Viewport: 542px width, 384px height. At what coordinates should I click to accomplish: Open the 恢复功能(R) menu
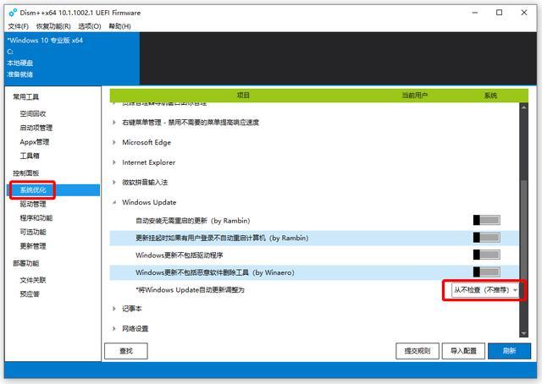pyautogui.click(x=53, y=26)
